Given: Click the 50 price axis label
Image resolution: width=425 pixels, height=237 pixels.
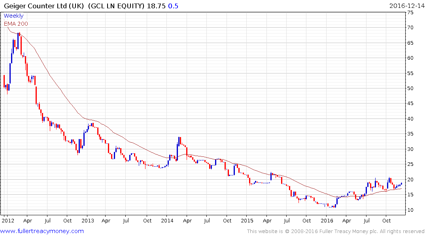Looking at the screenshot, I should 410,88.
